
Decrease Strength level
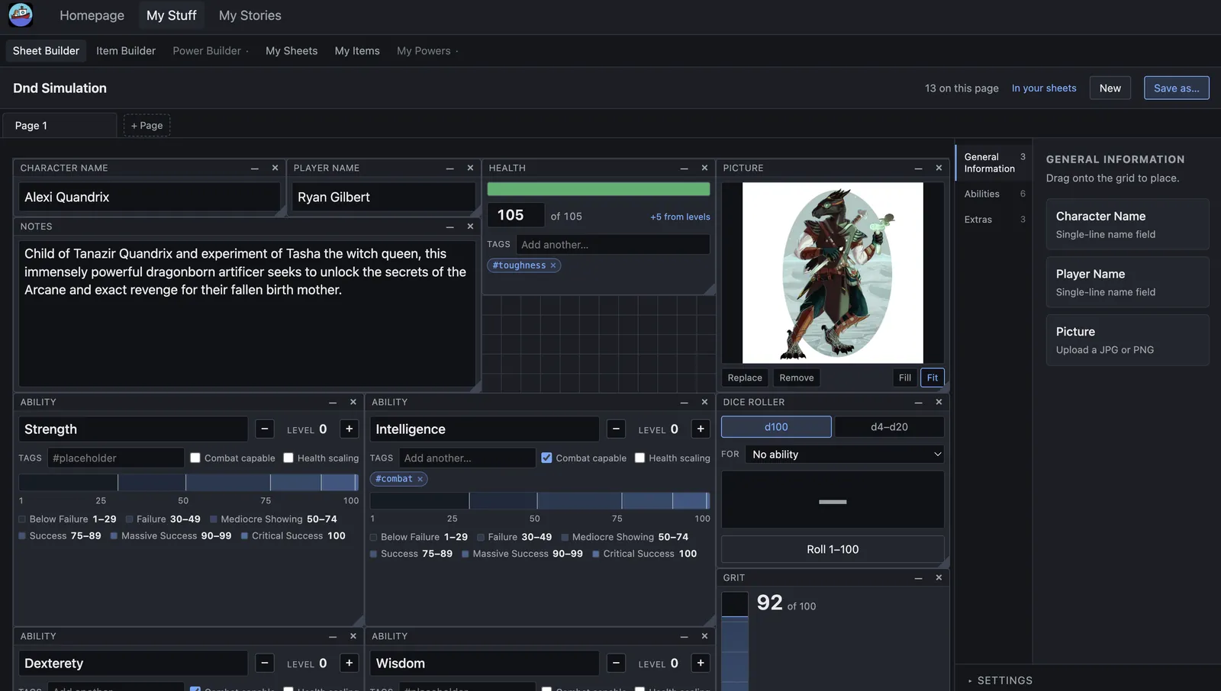(x=265, y=429)
